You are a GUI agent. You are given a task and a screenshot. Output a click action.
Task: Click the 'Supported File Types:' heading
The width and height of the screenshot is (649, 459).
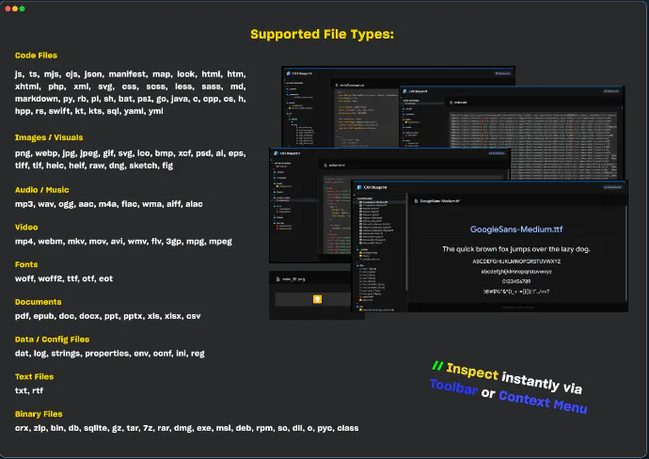click(x=322, y=35)
